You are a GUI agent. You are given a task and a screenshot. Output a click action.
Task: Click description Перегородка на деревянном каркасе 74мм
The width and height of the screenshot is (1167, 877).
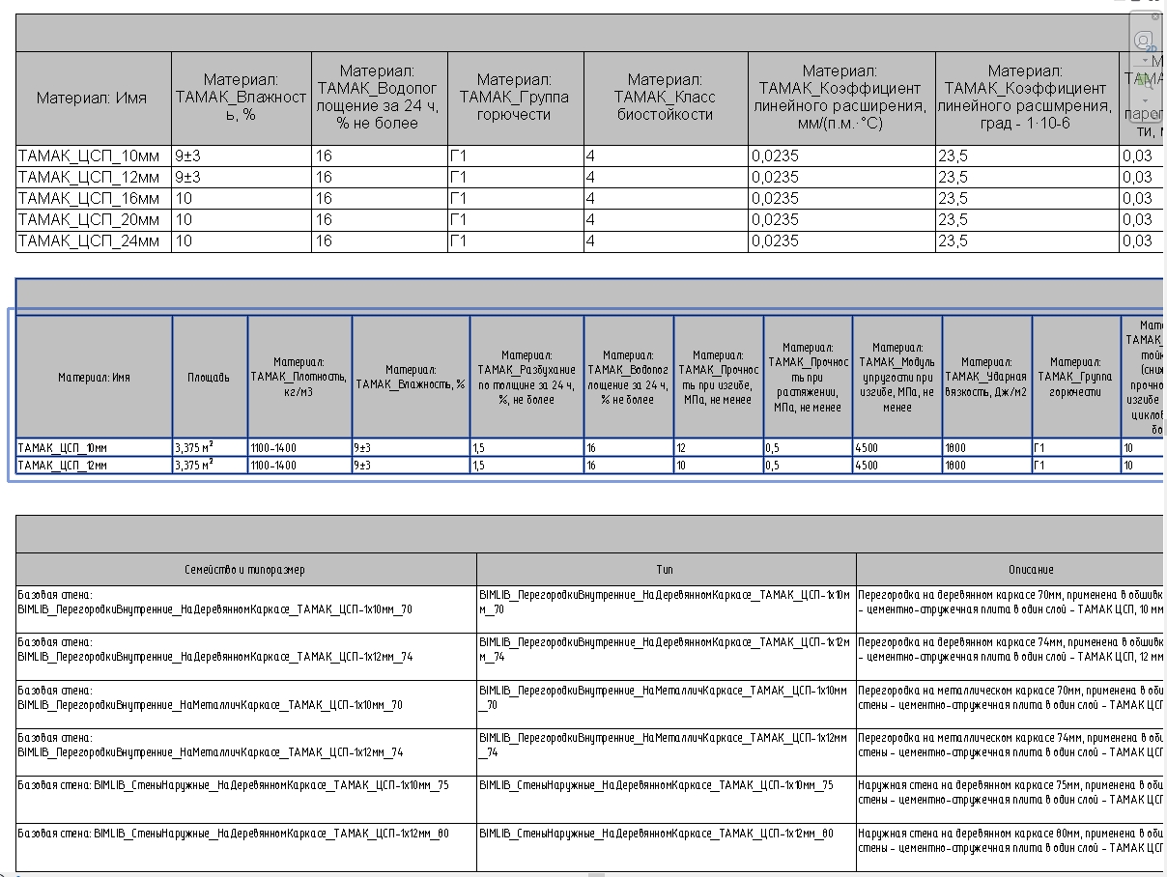[1010, 657]
